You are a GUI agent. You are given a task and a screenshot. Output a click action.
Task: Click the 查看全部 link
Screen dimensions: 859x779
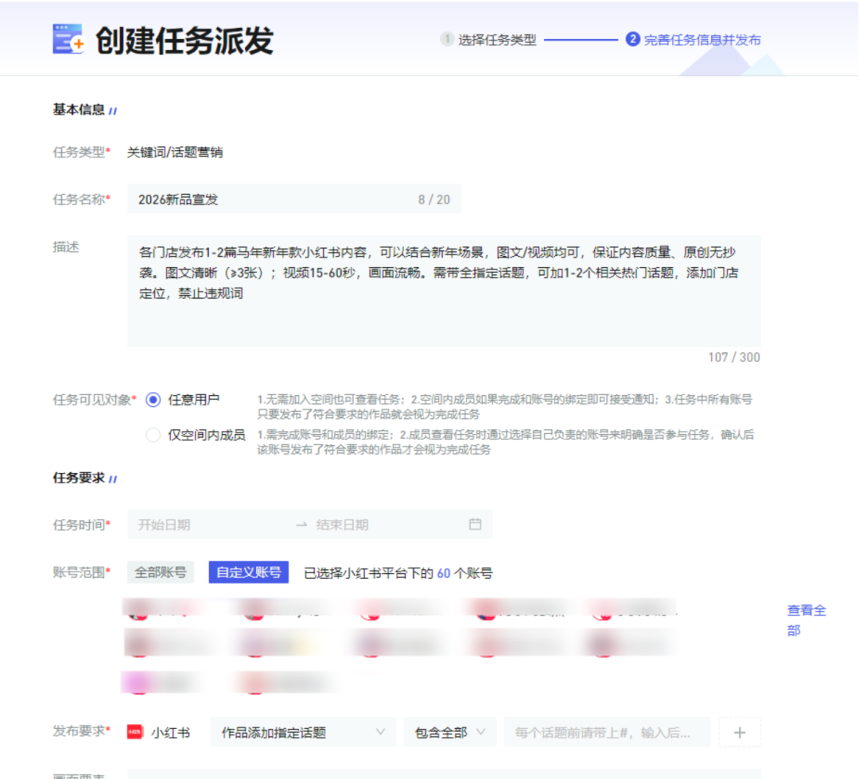(x=806, y=620)
